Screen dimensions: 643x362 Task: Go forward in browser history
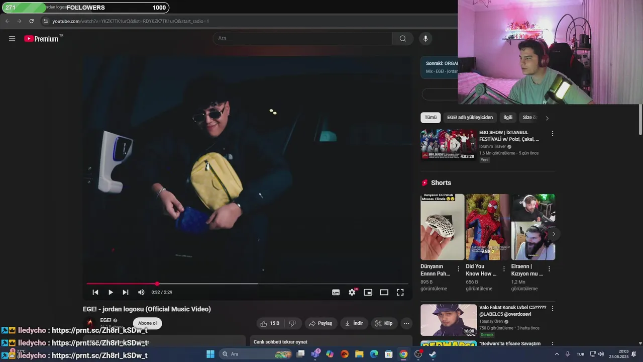coord(19,21)
